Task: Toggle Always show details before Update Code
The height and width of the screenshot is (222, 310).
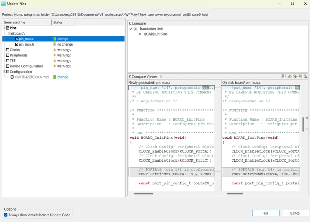Action: pyautogui.click(x=6, y=215)
